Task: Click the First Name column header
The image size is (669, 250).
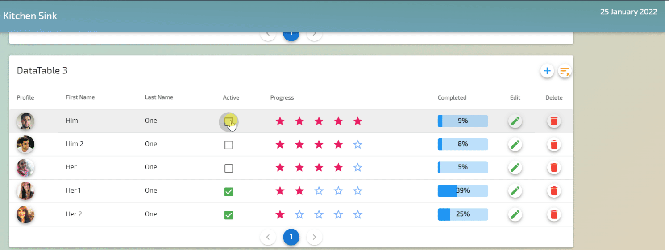Action: pyautogui.click(x=80, y=97)
